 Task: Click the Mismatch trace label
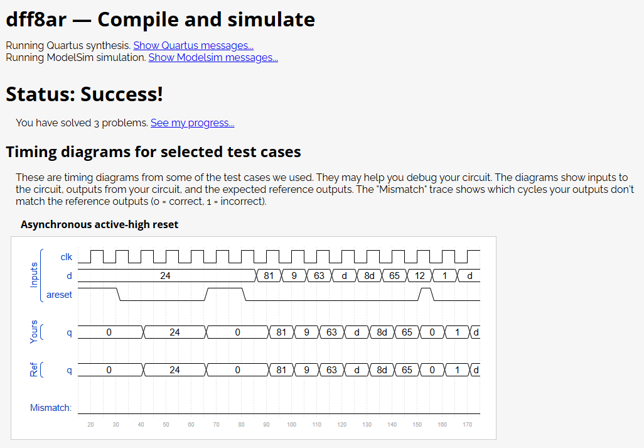tap(50, 408)
